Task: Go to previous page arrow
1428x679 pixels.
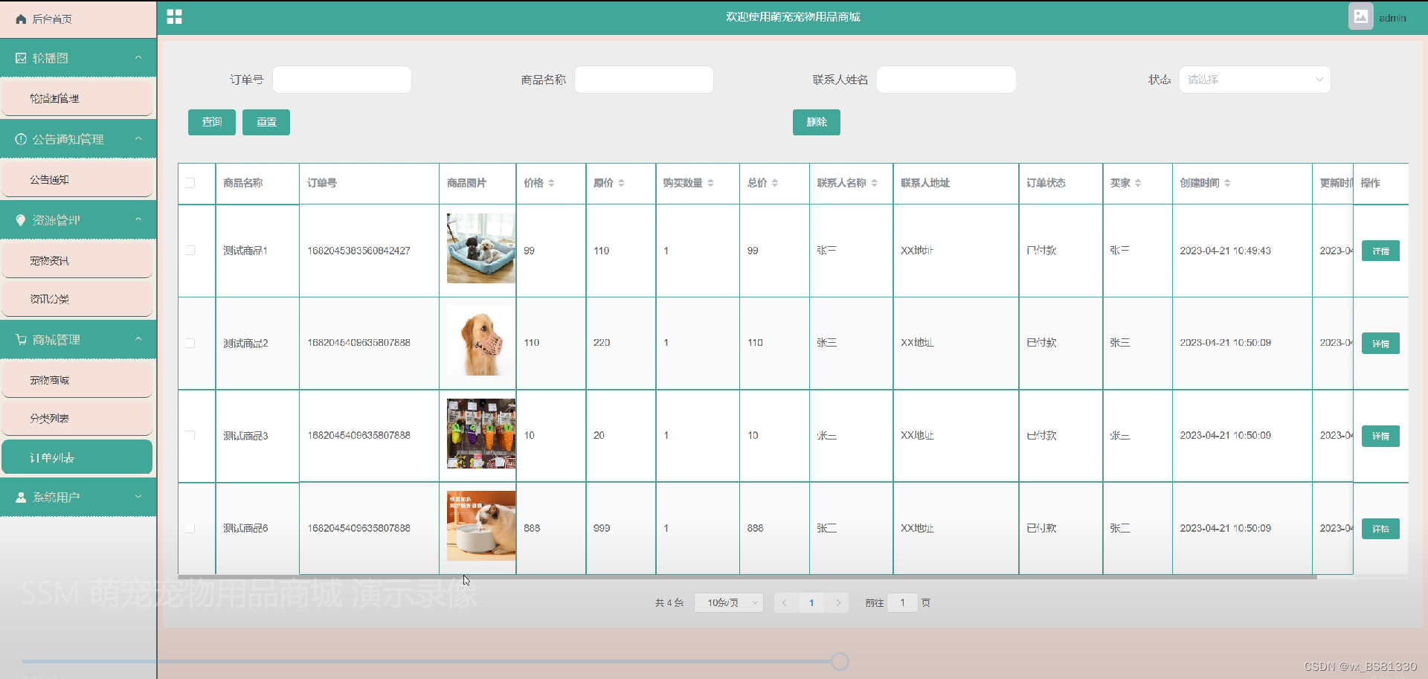Action: pos(784,603)
